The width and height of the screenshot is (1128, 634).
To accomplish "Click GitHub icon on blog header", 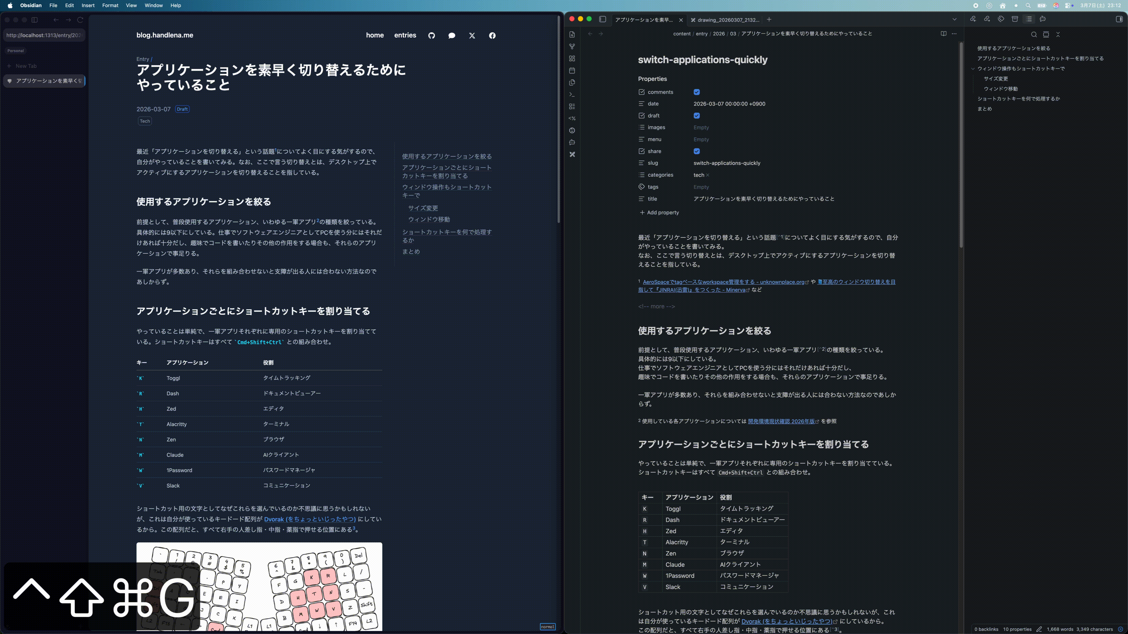I will (431, 35).
